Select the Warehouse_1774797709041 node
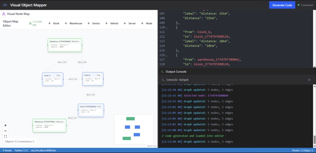This screenshot has width=316, height=153. [49, 125]
